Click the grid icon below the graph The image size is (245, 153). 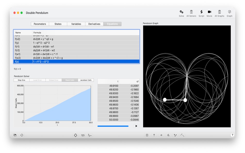point(147,135)
